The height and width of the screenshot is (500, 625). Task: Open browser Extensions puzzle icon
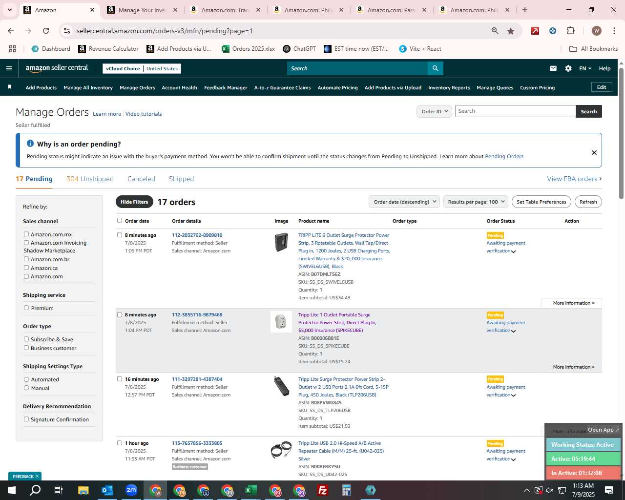click(570, 31)
